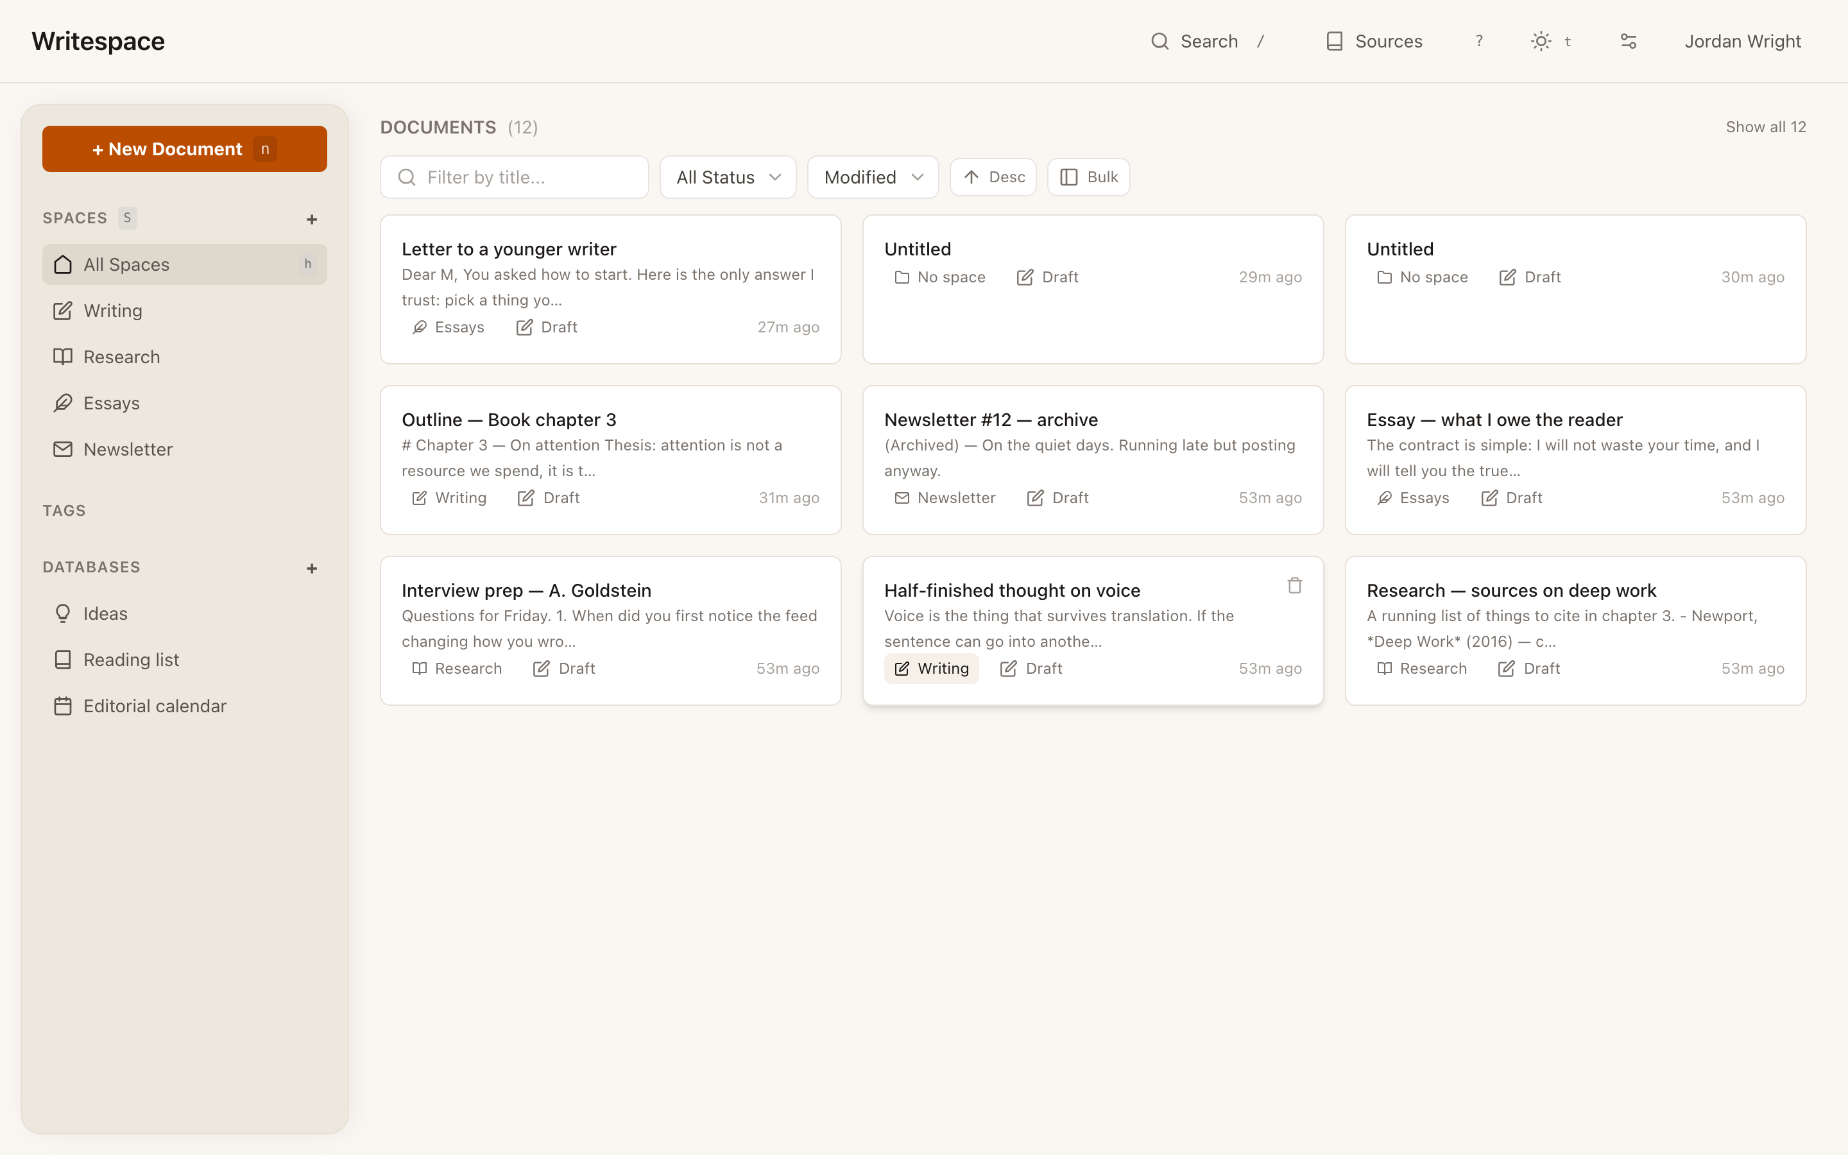This screenshot has height=1155, width=1848.
Task: Switch sort direction to ascending
Action: click(992, 176)
